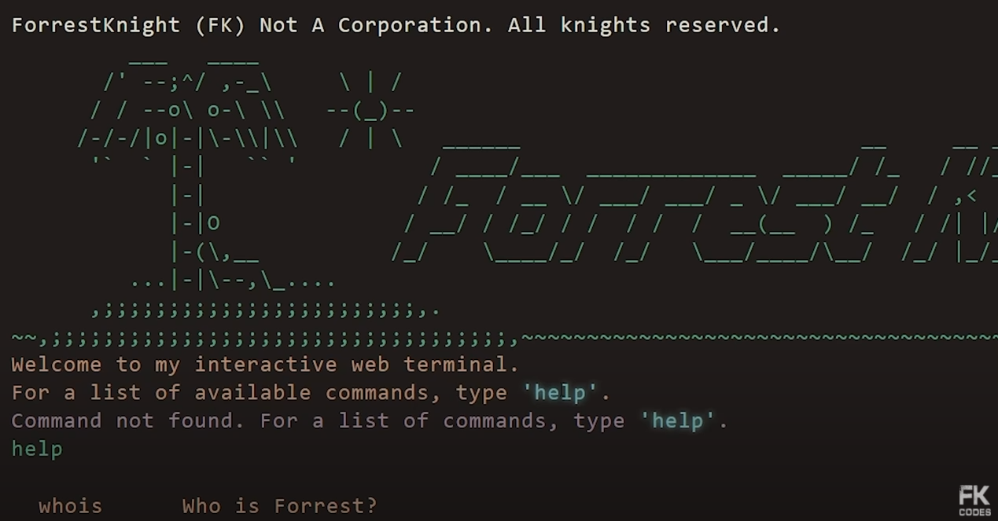Click the 'help' keyword in 'Command not found' line
The height and width of the screenshot is (521, 998).
[677, 421]
